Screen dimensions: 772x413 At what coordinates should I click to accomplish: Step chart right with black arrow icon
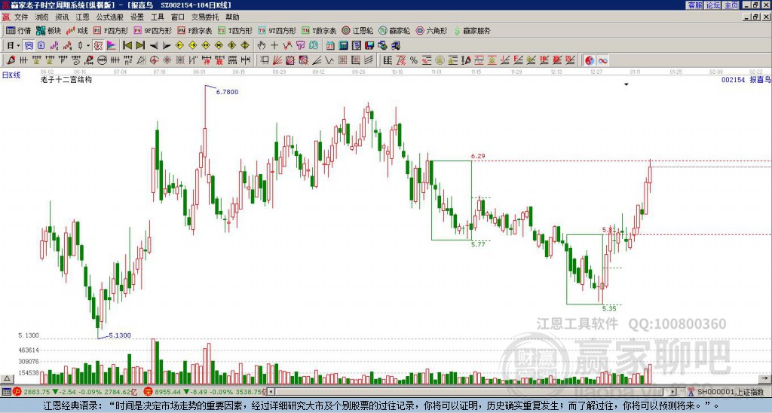pyautogui.click(x=167, y=45)
